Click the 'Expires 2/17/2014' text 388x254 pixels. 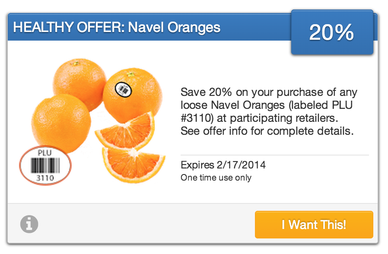(223, 165)
